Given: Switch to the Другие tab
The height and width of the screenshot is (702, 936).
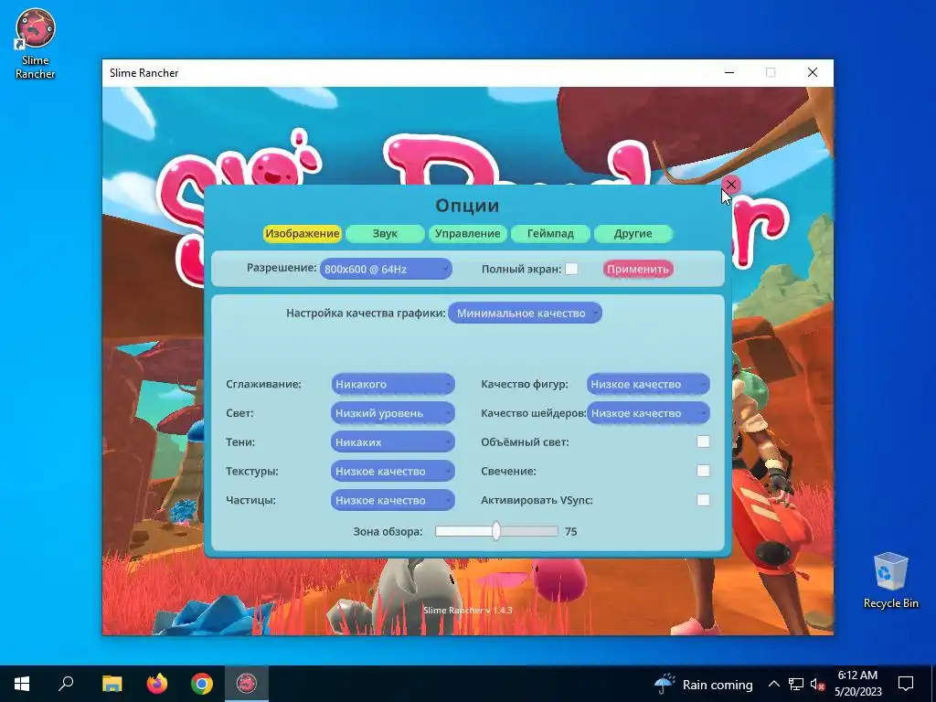Looking at the screenshot, I should (633, 233).
